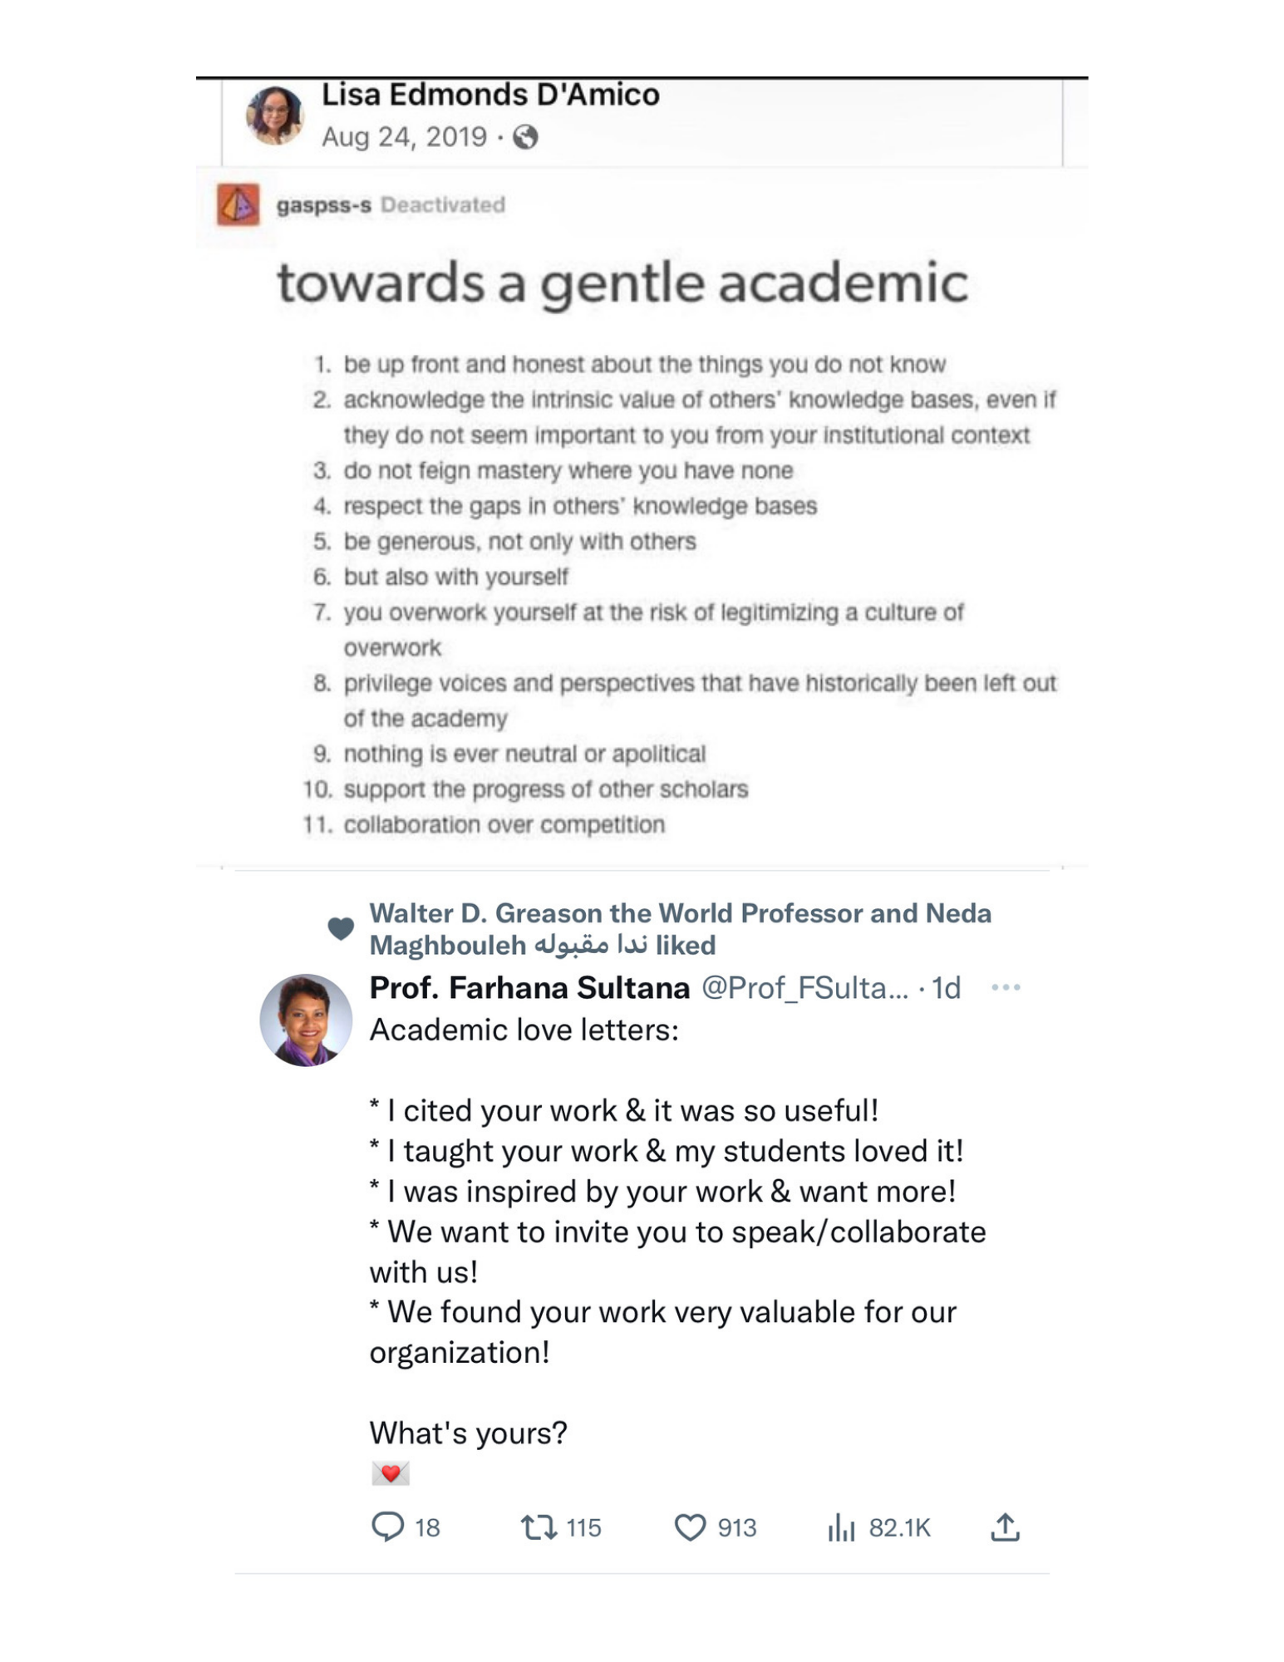This screenshot has width=1284, height=1662.
Task: Open Prof. Farhana Sultana's profile picture
Action: [x=306, y=1020]
